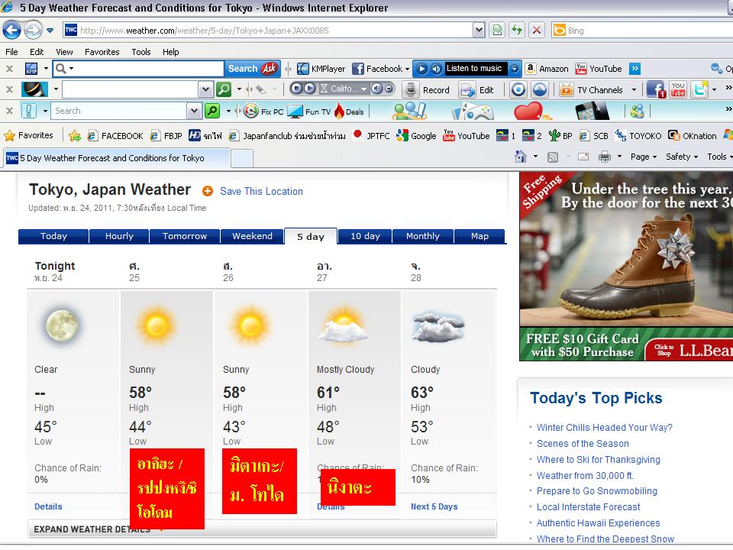Play music in the Listen to music widget

421,69
